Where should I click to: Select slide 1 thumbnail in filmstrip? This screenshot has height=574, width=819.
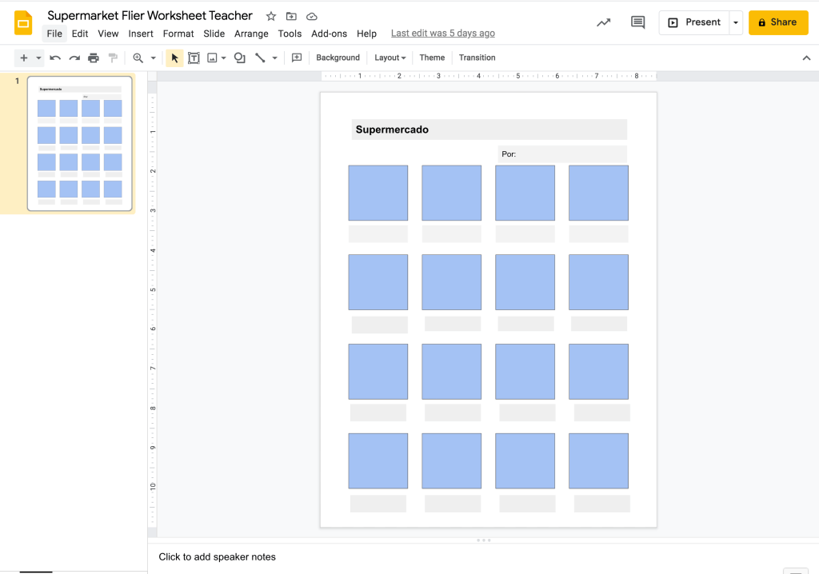79,143
